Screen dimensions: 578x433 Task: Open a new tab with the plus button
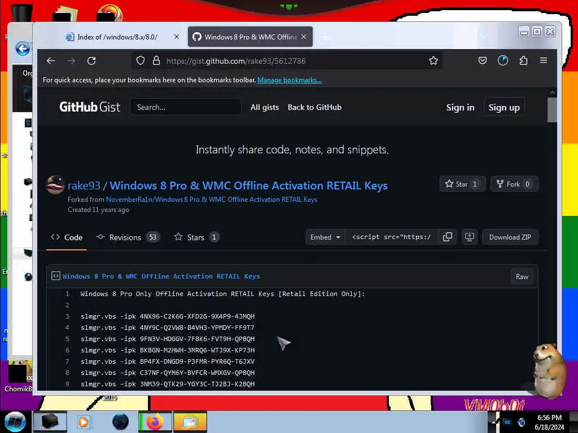(x=325, y=37)
